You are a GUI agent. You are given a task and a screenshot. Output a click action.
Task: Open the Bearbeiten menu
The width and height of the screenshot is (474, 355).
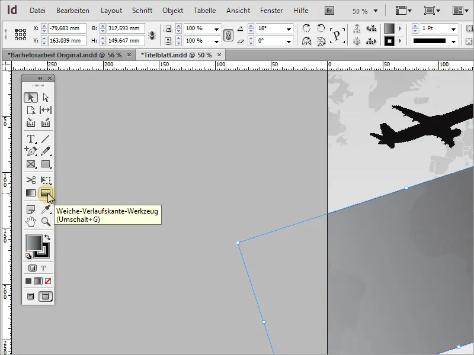(x=73, y=11)
